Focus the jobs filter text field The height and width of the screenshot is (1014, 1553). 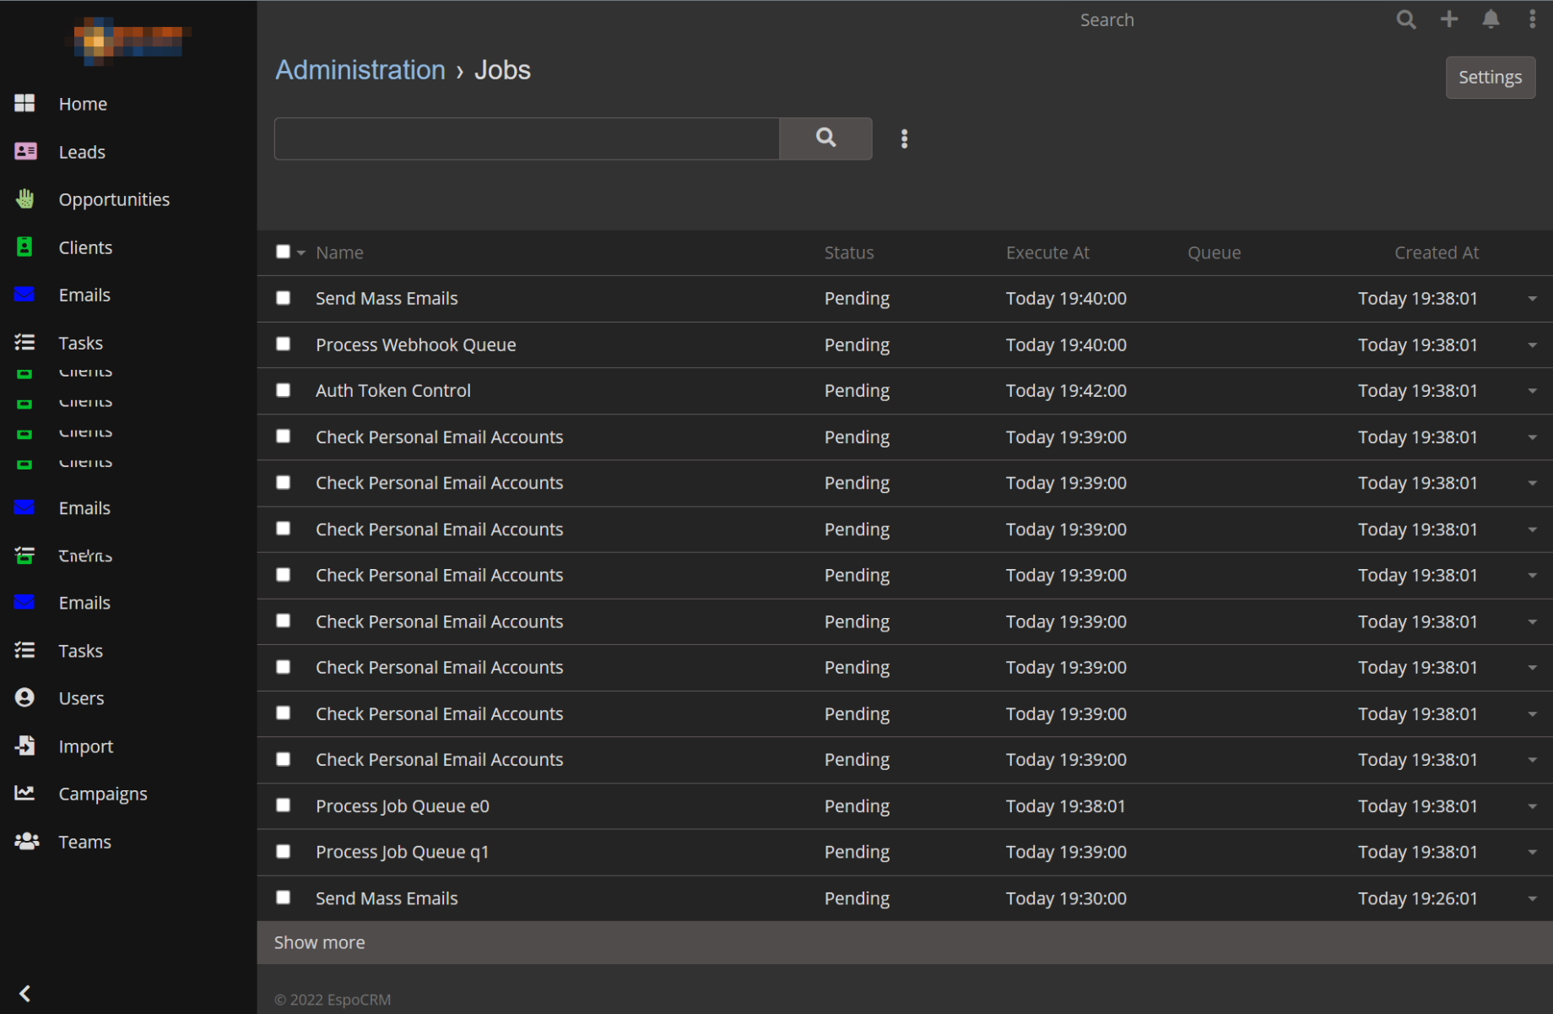pos(527,138)
